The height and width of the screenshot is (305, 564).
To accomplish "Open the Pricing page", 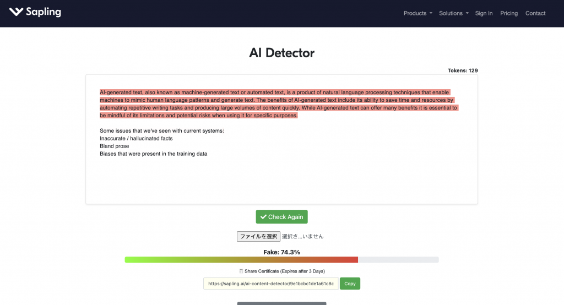I will (508, 13).
